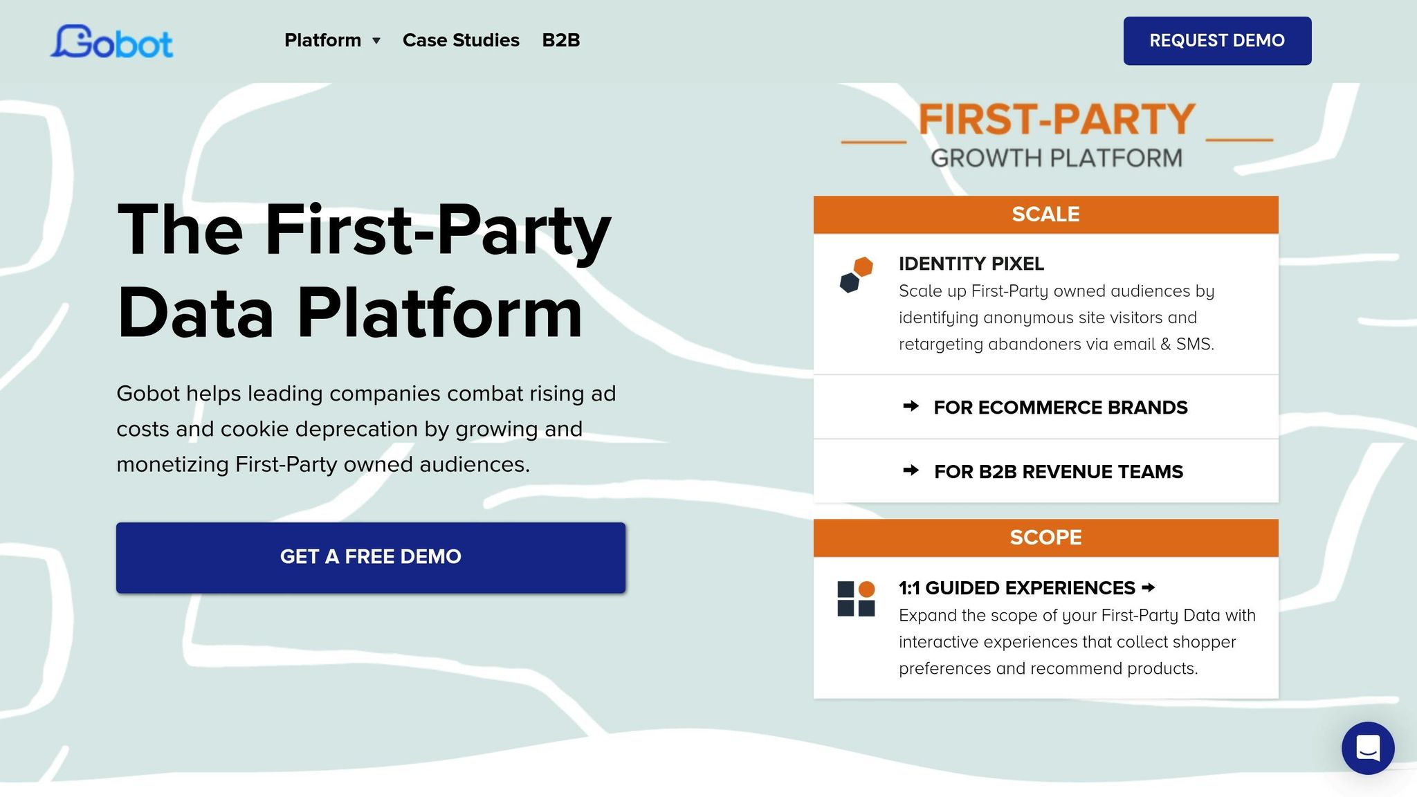Open For B2B Revenue Teams link
This screenshot has width=1417, height=797.
tap(1059, 472)
